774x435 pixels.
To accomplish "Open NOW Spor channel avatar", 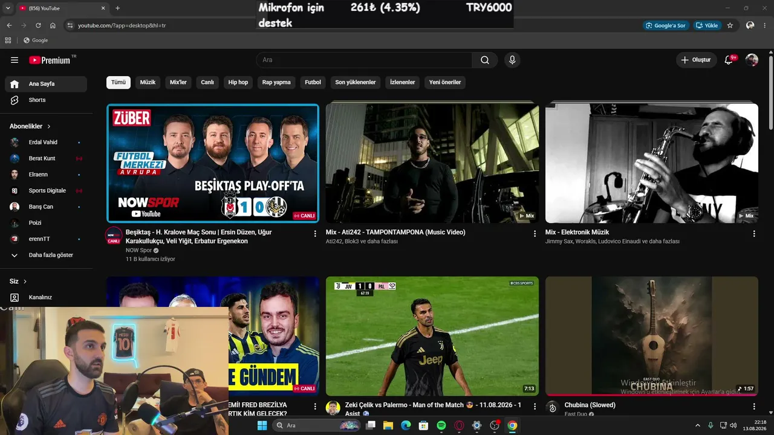I will [114, 236].
